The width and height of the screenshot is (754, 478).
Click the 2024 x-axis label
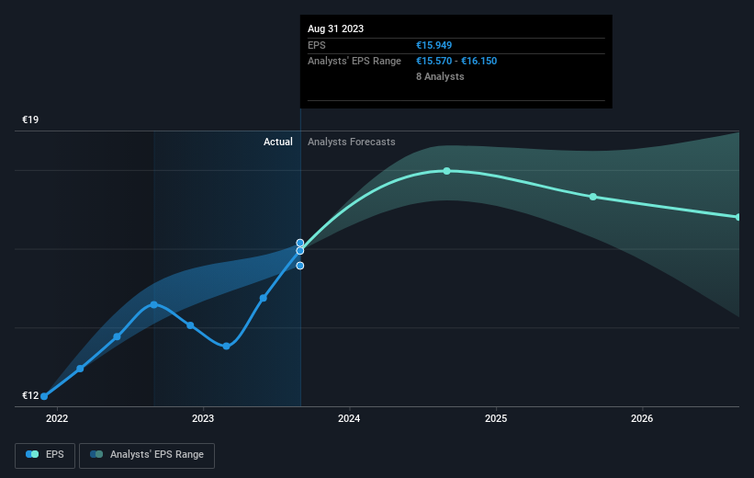(349, 418)
